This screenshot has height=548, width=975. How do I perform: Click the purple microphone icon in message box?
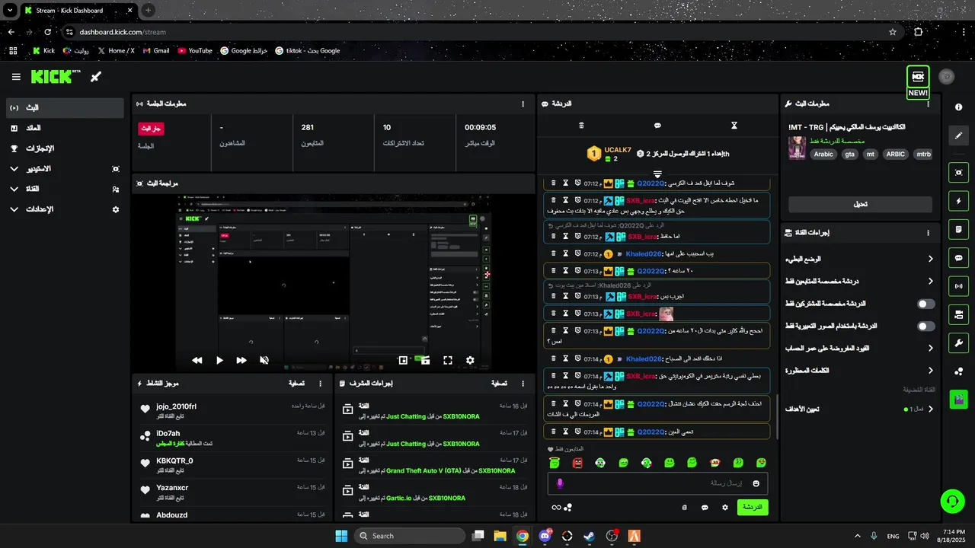tap(560, 483)
